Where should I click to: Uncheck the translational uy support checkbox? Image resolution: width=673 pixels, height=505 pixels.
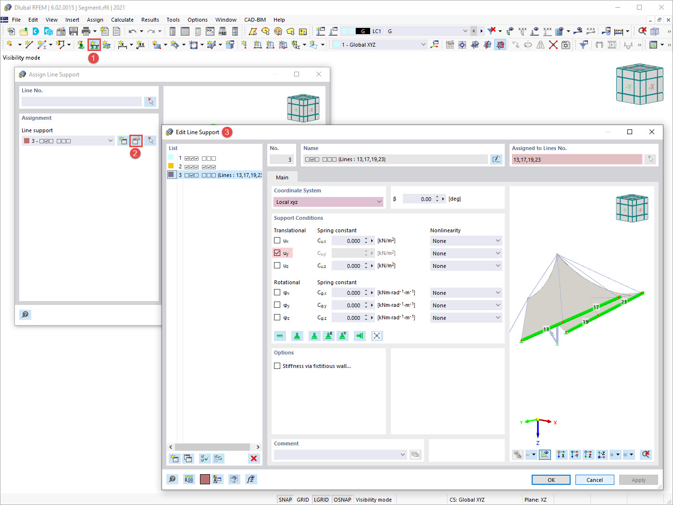point(277,253)
